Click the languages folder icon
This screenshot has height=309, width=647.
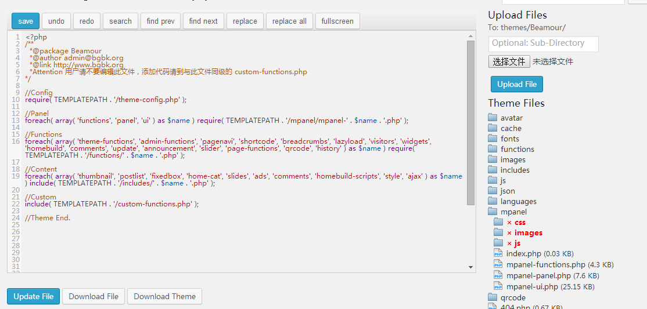click(x=493, y=202)
